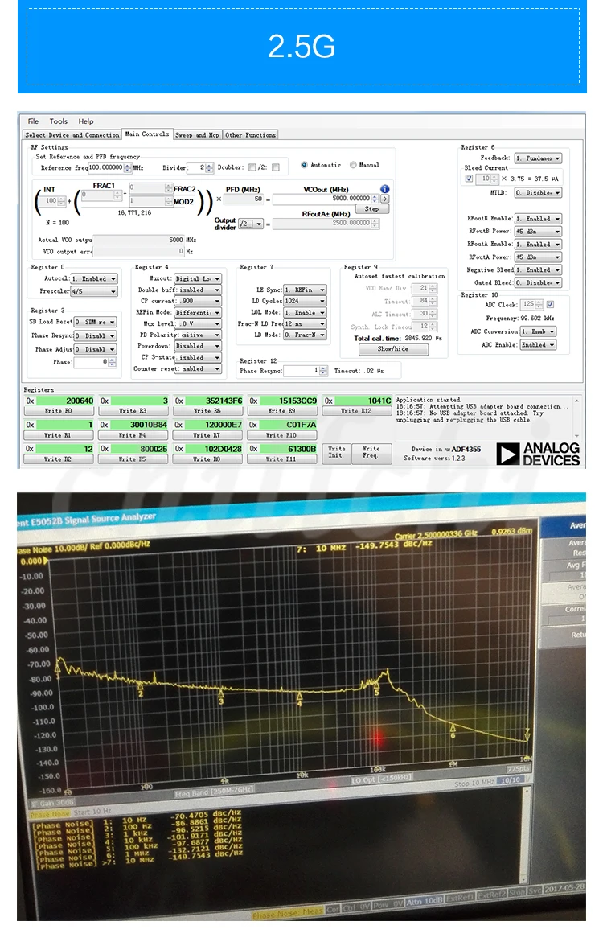Open the RFoutB Enable dropdown
The image size is (603, 946).
[538, 219]
